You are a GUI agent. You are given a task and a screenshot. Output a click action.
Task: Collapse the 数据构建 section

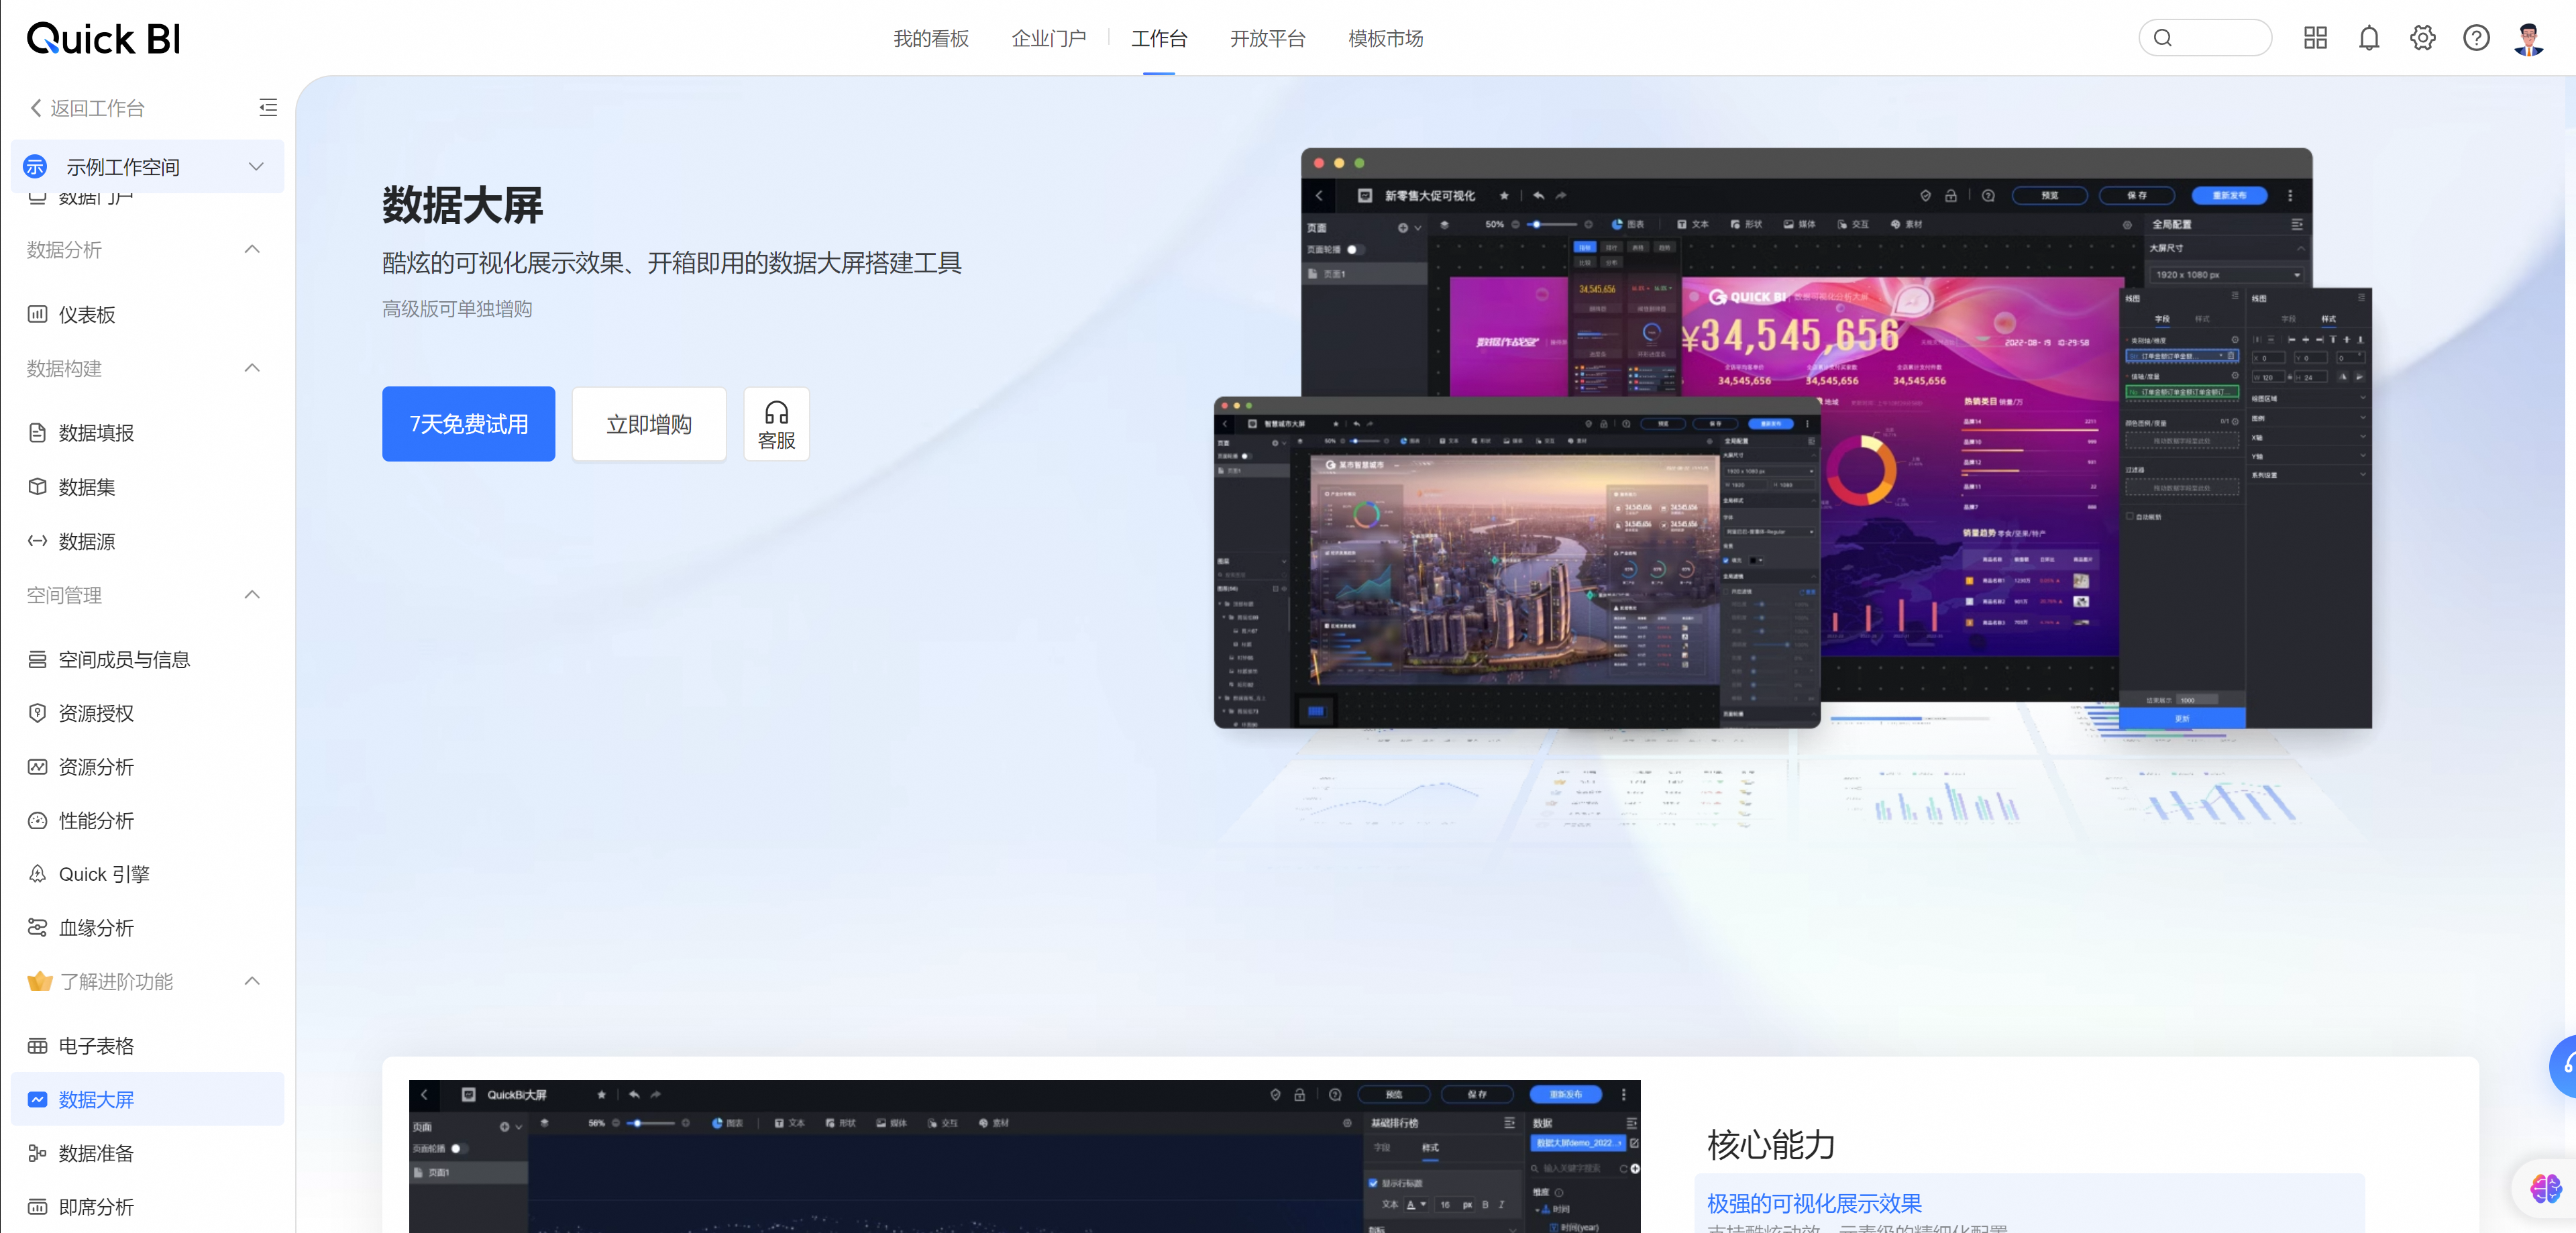(252, 368)
